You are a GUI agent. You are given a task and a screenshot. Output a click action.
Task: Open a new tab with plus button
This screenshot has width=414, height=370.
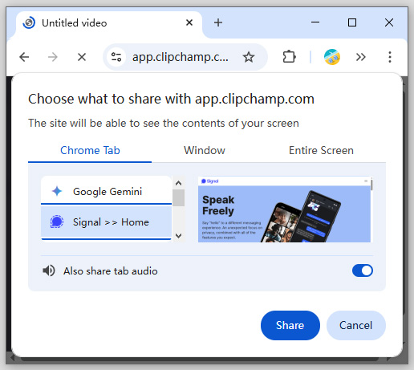[218, 22]
